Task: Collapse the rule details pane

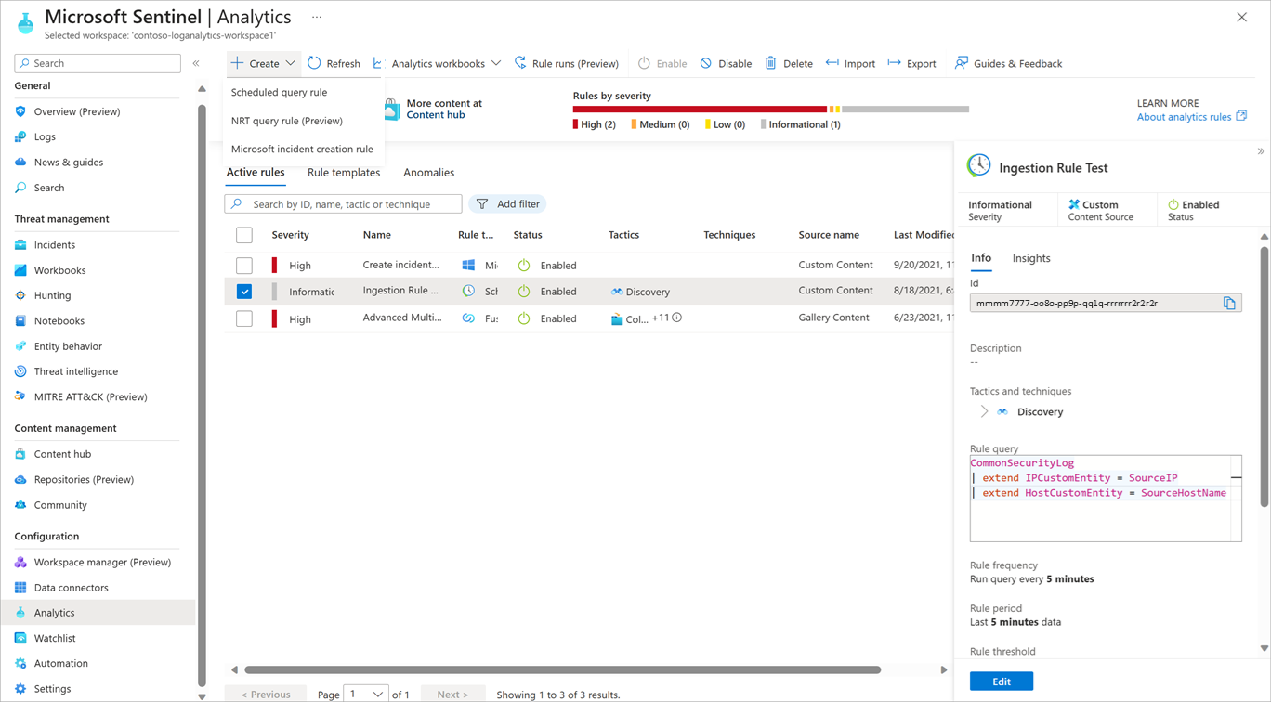Action: (x=1261, y=151)
